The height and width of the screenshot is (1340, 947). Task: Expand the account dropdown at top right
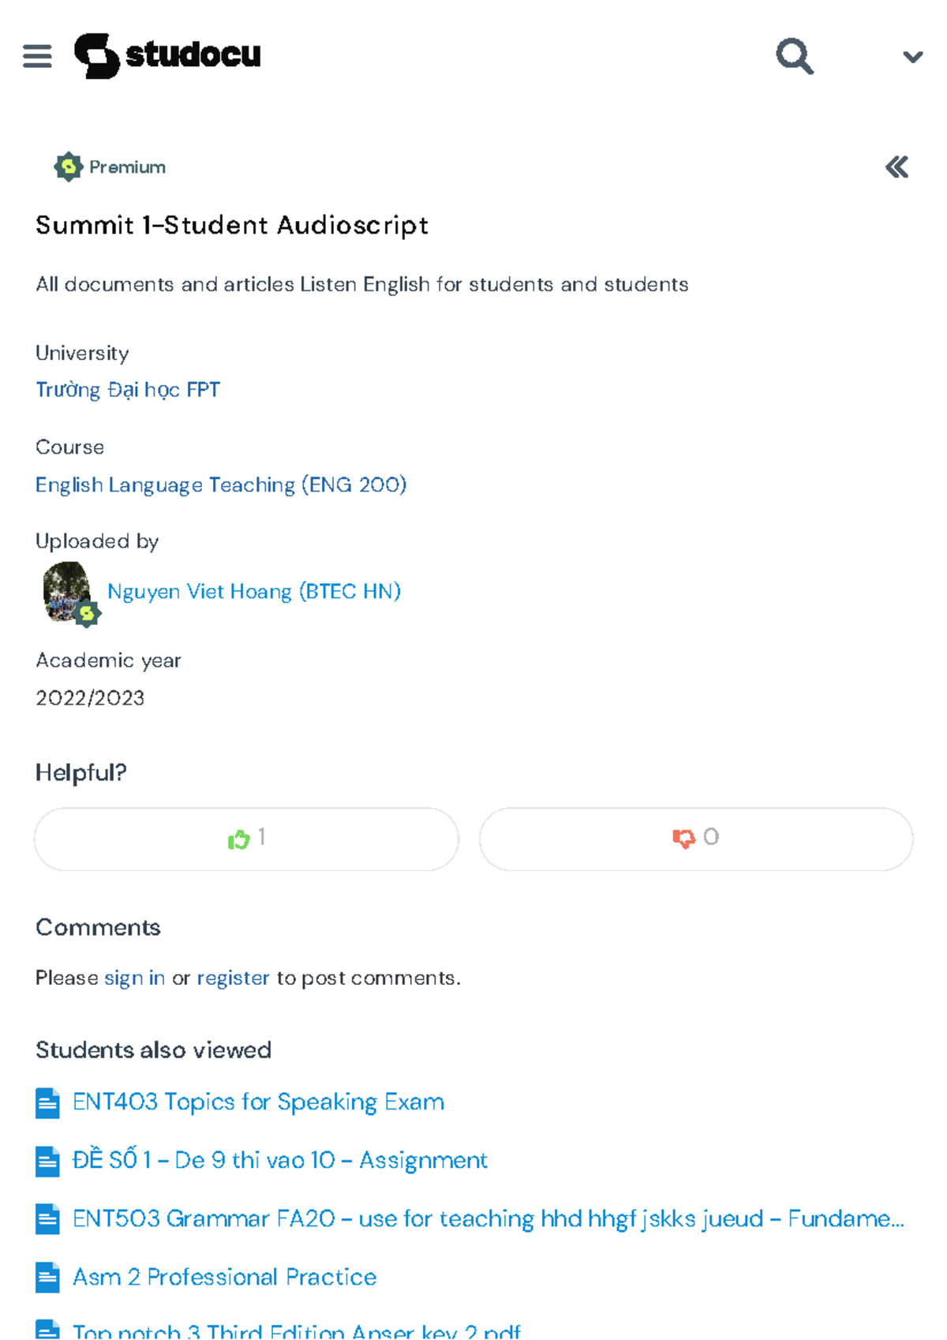pos(911,55)
